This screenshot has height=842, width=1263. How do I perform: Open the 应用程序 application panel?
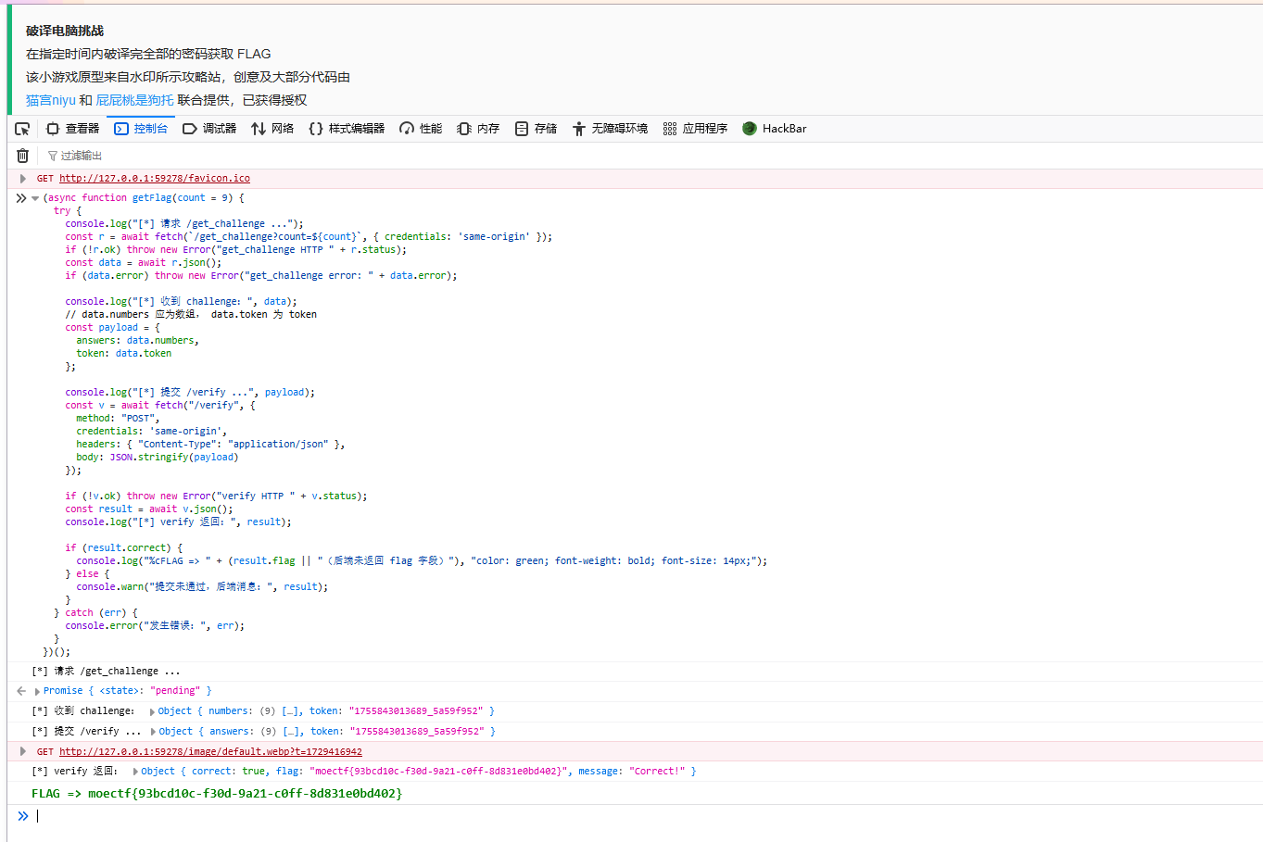click(x=695, y=129)
